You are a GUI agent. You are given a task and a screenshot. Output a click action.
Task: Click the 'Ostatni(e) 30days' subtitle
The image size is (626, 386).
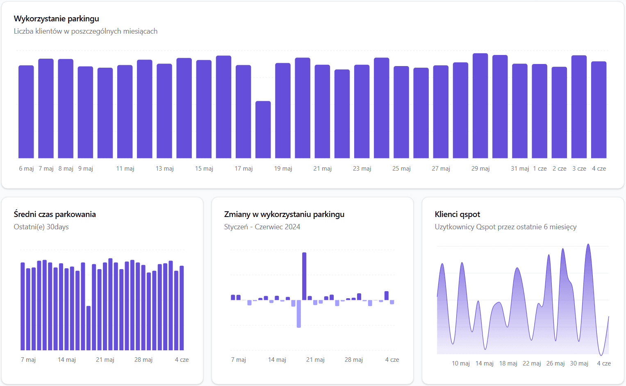pos(41,227)
